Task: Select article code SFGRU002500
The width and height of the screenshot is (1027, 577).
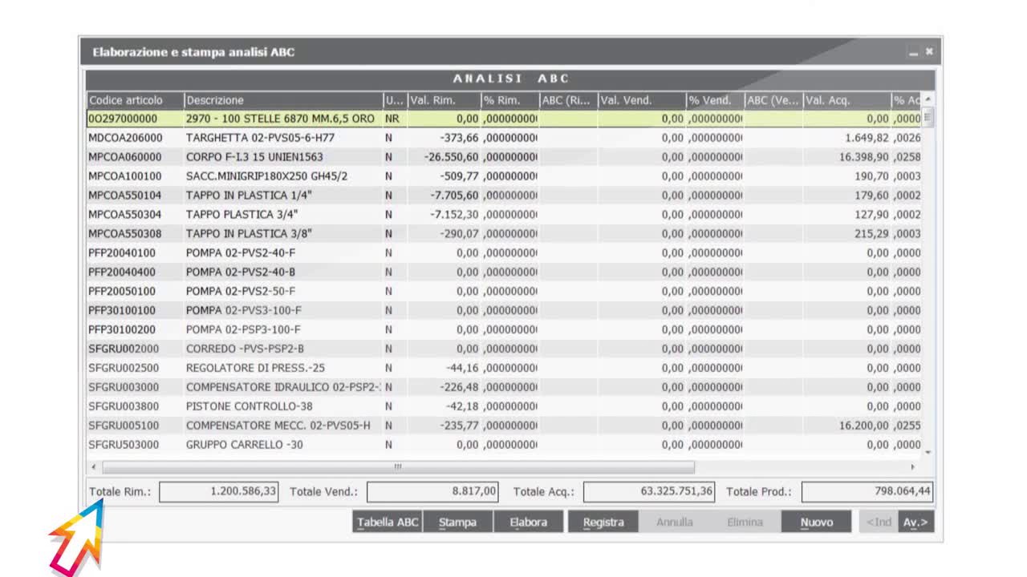Action: tap(124, 369)
